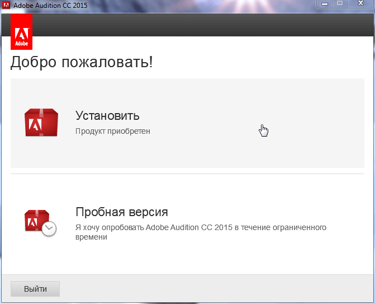Click the Выйти button
This screenshot has width=375, height=304.
35,289
